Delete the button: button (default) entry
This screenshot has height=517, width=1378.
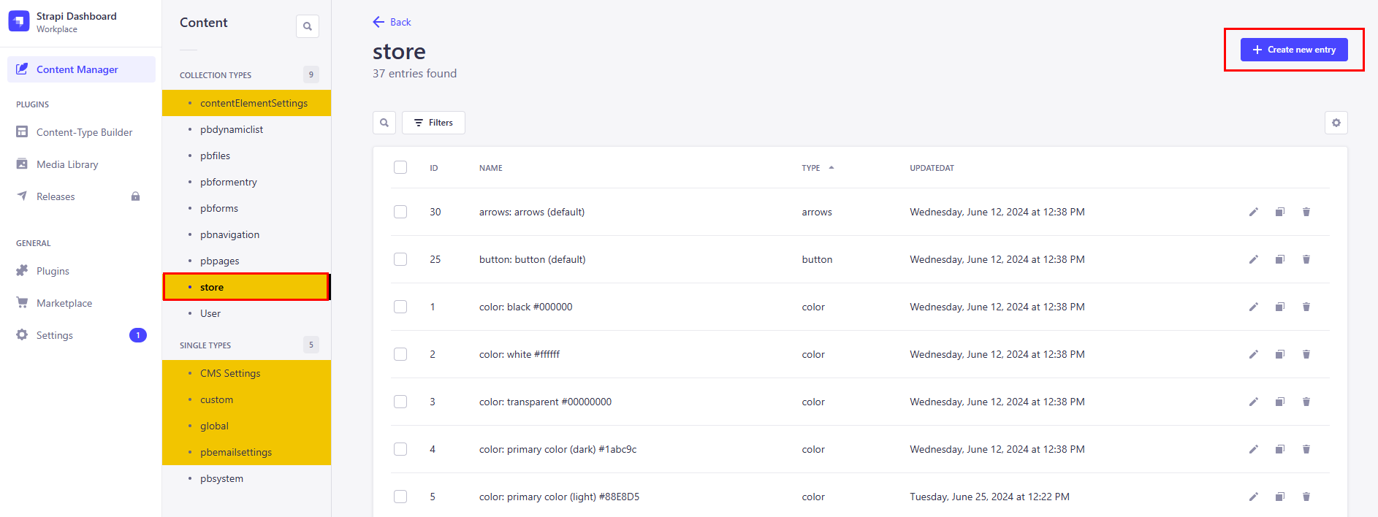click(x=1306, y=259)
